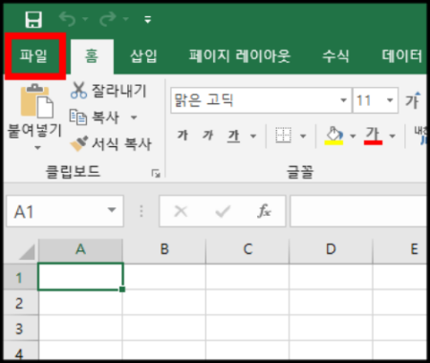Expand the font size dropdown arrow
430x363 pixels.
point(390,100)
